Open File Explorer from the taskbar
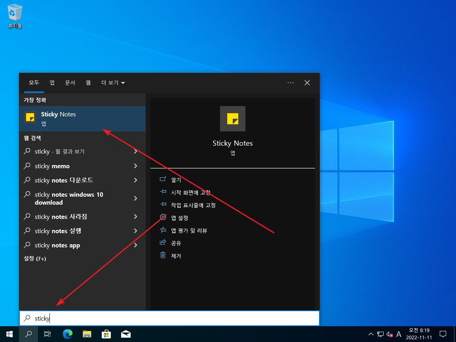 [87, 334]
